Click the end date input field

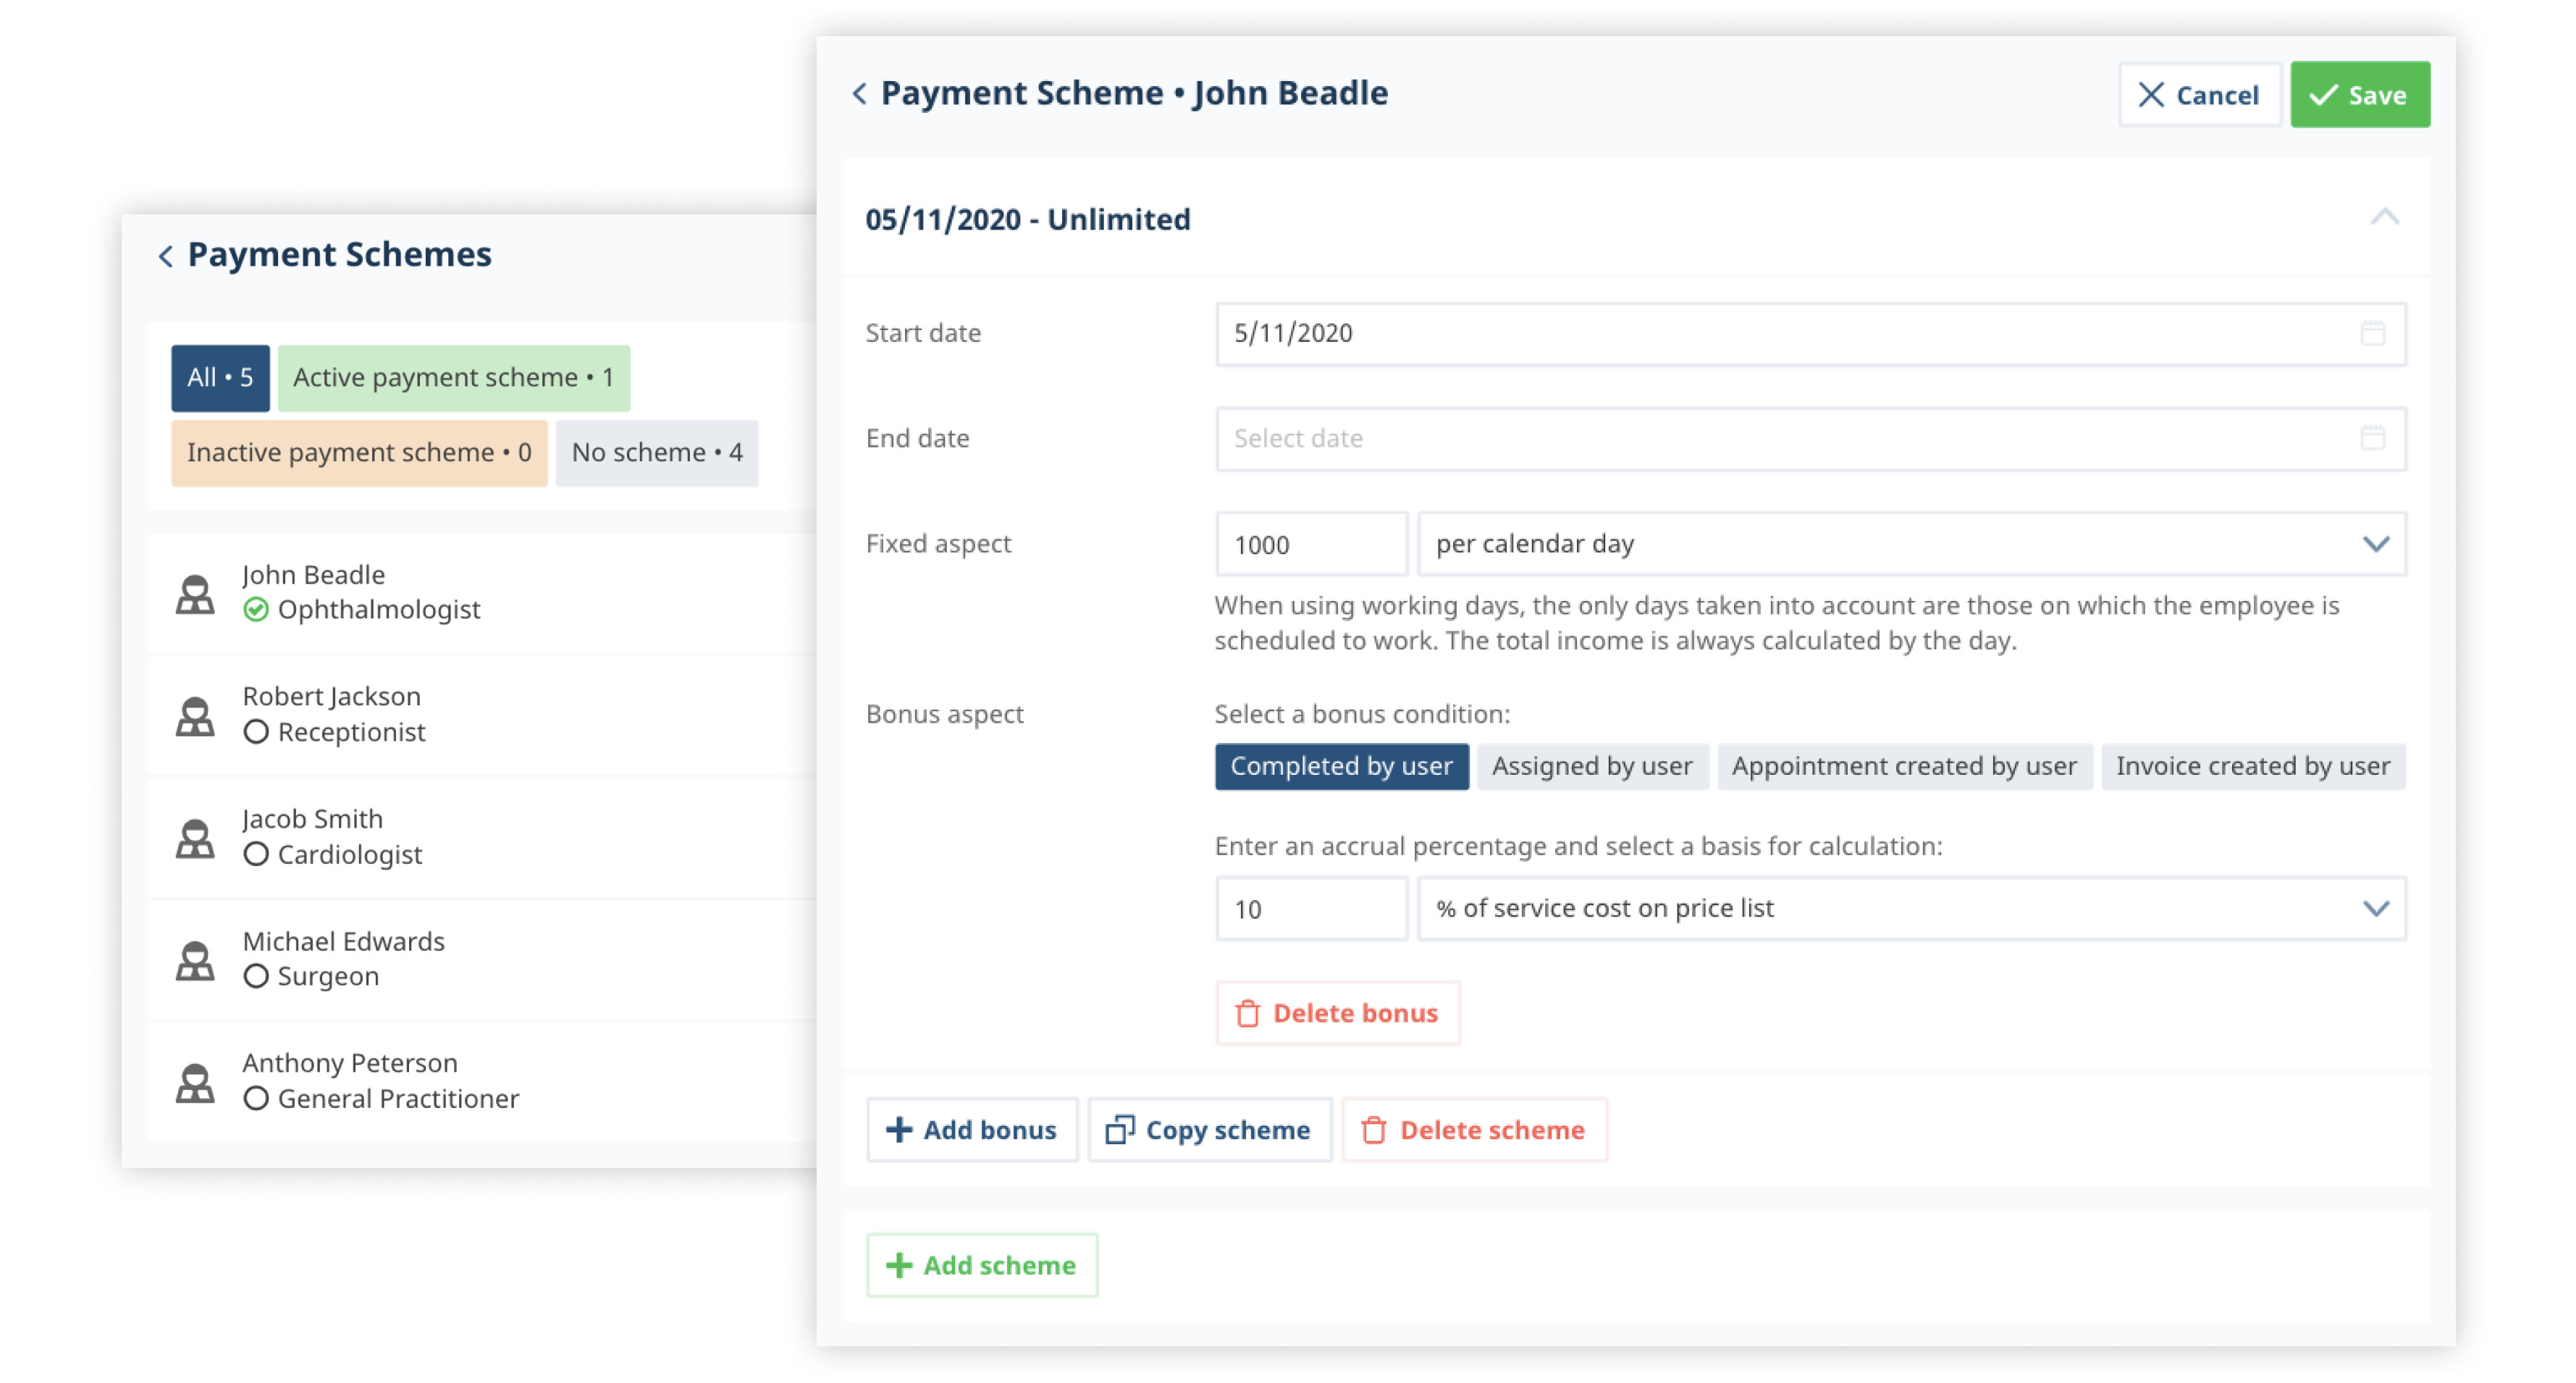click(1808, 438)
